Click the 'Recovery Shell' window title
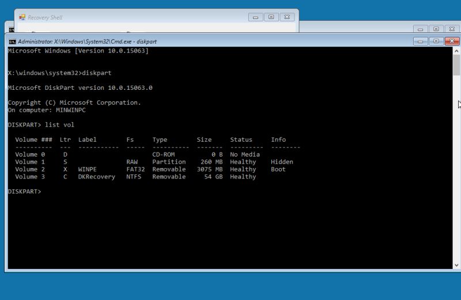Screen dimensions: 461x300 [45, 18]
